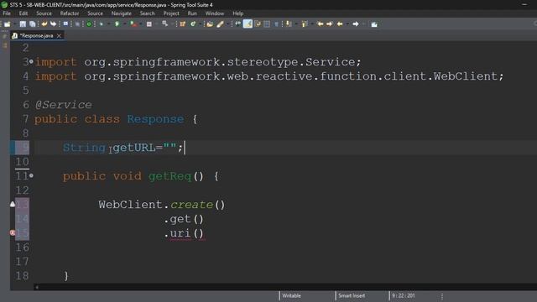Image resolution: width=537 pixels, height=302 pixels.
Task: Click the getURL variable on line 9
Action: coord(134,148)
